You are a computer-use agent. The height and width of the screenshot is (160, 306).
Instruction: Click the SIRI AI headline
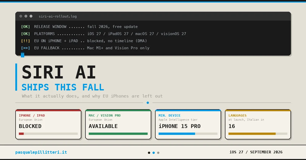click(x=59, y=73)
